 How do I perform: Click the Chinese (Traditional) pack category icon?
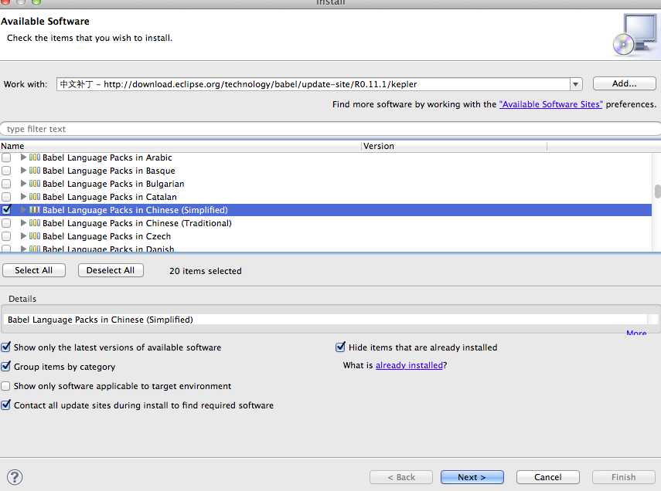(x=35, y=223)
